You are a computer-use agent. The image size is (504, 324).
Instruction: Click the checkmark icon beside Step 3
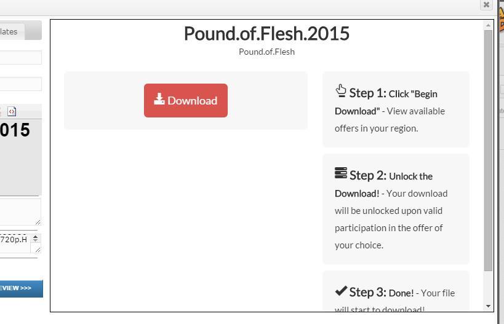(x=341, y=291)
